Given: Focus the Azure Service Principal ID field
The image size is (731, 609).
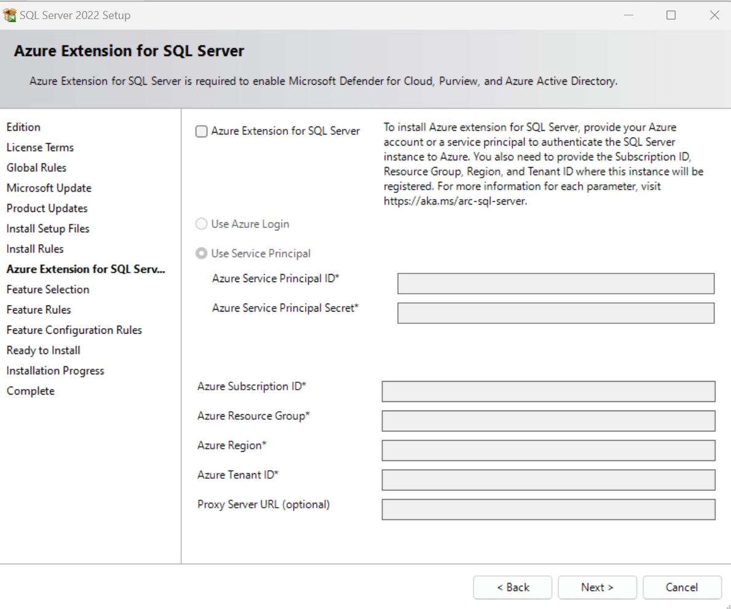Looking at the screenshot, I should pyautogui.click(x=556, y=284).
